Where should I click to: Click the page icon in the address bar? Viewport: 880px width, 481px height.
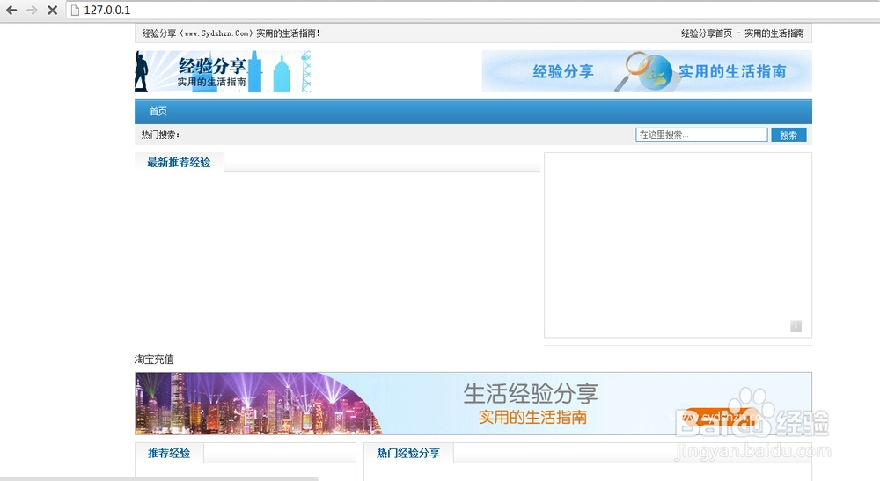click(75, 10)
